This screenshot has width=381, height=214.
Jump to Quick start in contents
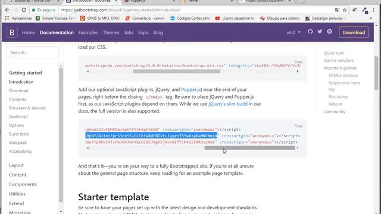click(x=333, y=53)
